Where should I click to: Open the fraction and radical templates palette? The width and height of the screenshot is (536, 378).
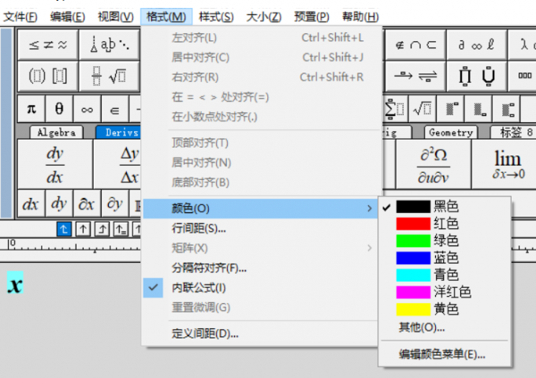pyautogui.click(x=110, y=76)
